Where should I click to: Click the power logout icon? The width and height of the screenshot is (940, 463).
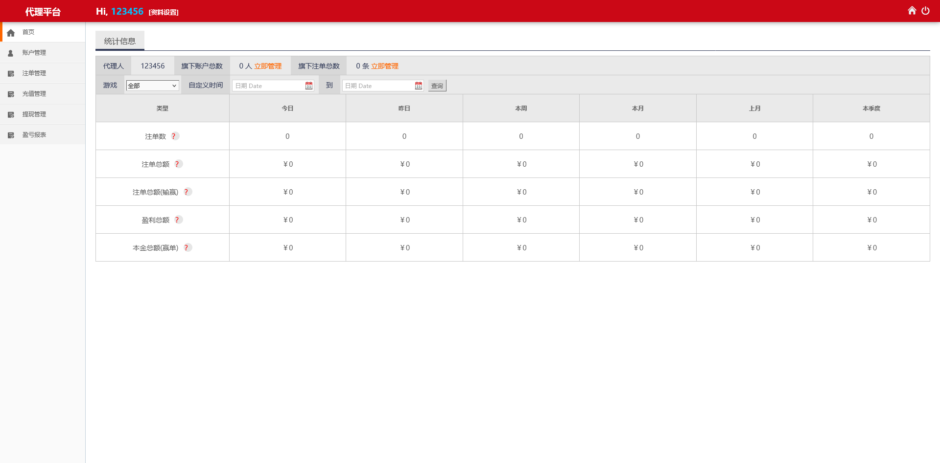coord(925,11)
